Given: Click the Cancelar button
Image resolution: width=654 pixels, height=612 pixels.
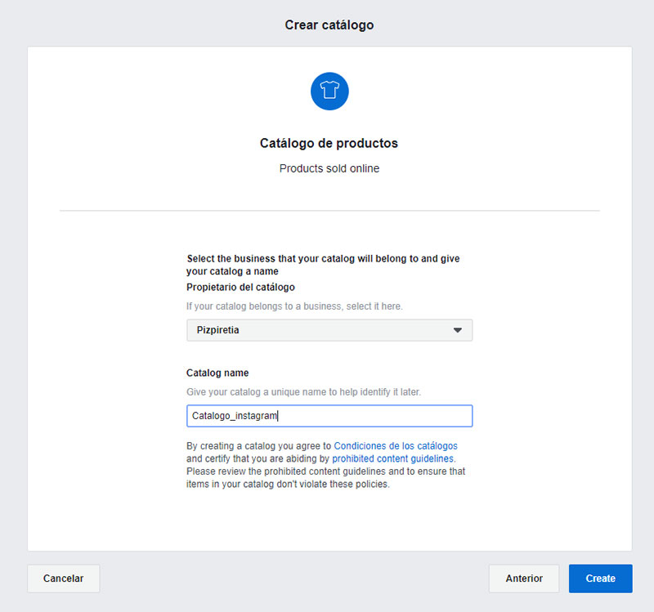Looking at the screenshot, I should tap(64, 578).
